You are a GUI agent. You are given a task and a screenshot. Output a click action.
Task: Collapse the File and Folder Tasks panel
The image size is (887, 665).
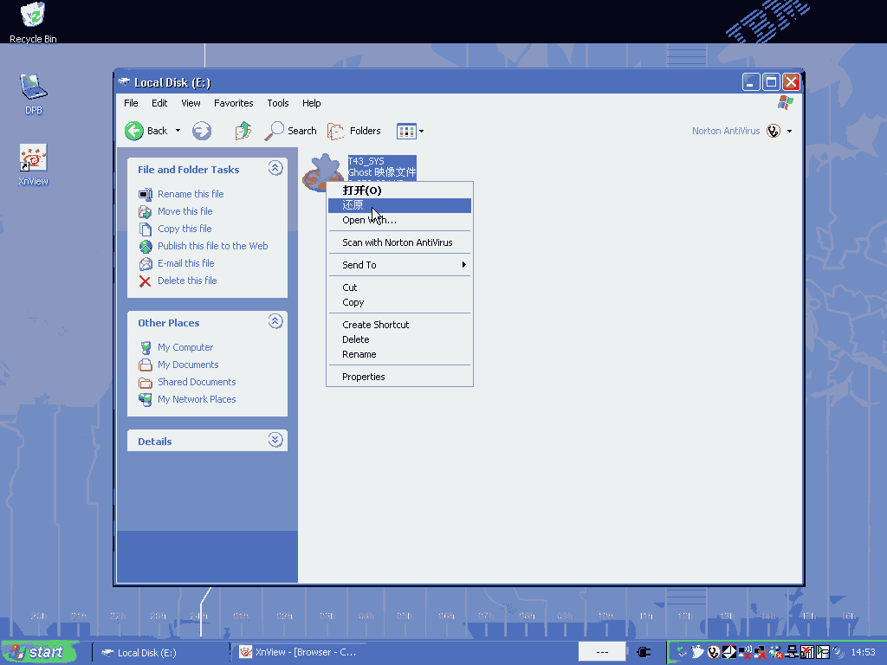click(x=275, y=169)
